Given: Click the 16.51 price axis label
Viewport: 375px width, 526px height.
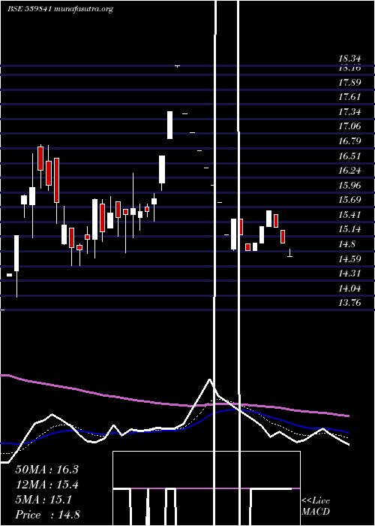Looking at the screenshot, I should click(x=349, y=156).
